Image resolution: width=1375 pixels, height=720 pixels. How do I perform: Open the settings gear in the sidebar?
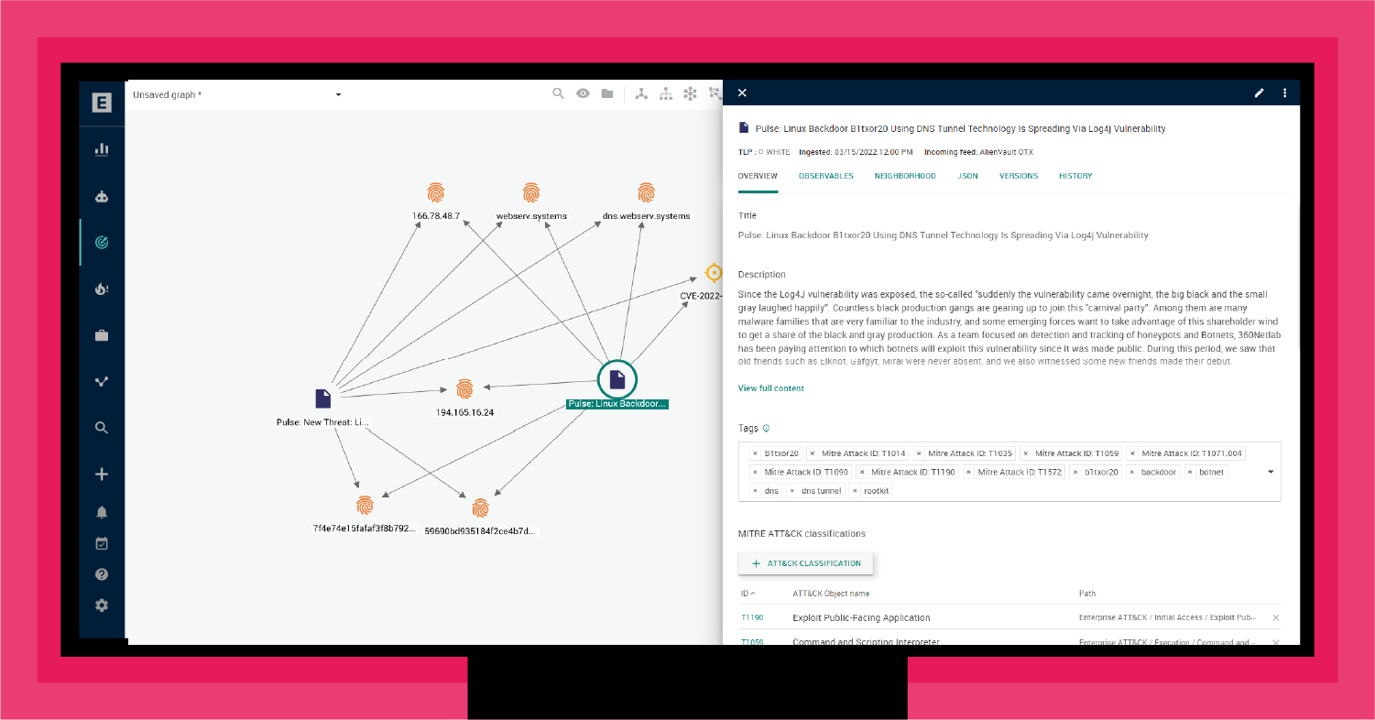(x=102, y=605)
